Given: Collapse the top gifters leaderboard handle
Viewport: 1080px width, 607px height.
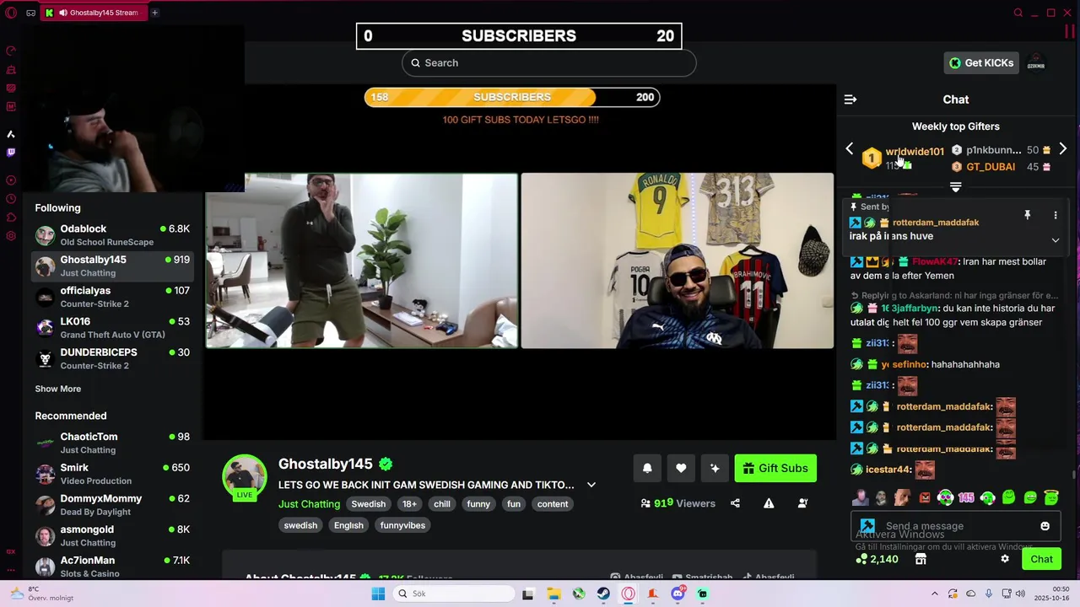Looking at the screenshot, I should (955, 187).
